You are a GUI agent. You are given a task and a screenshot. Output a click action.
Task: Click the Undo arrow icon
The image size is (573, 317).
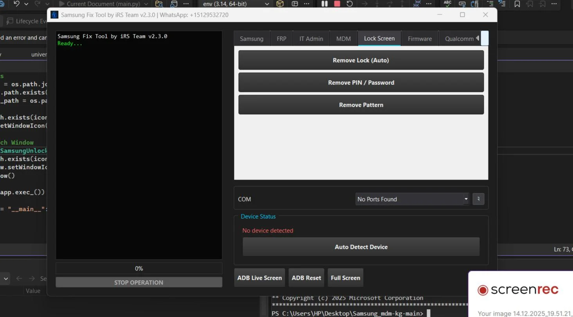click(16, 4)
